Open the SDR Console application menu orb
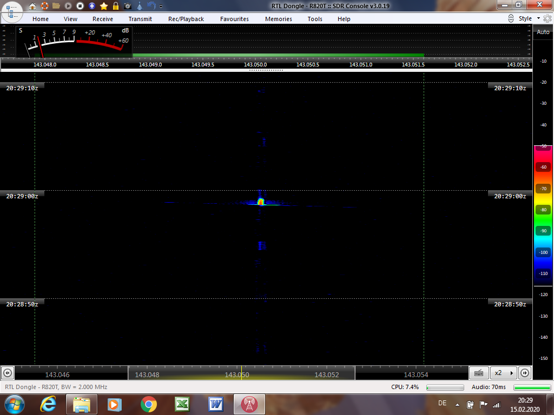Viewport: 554px width, 415px height. (x=12, y=12)
